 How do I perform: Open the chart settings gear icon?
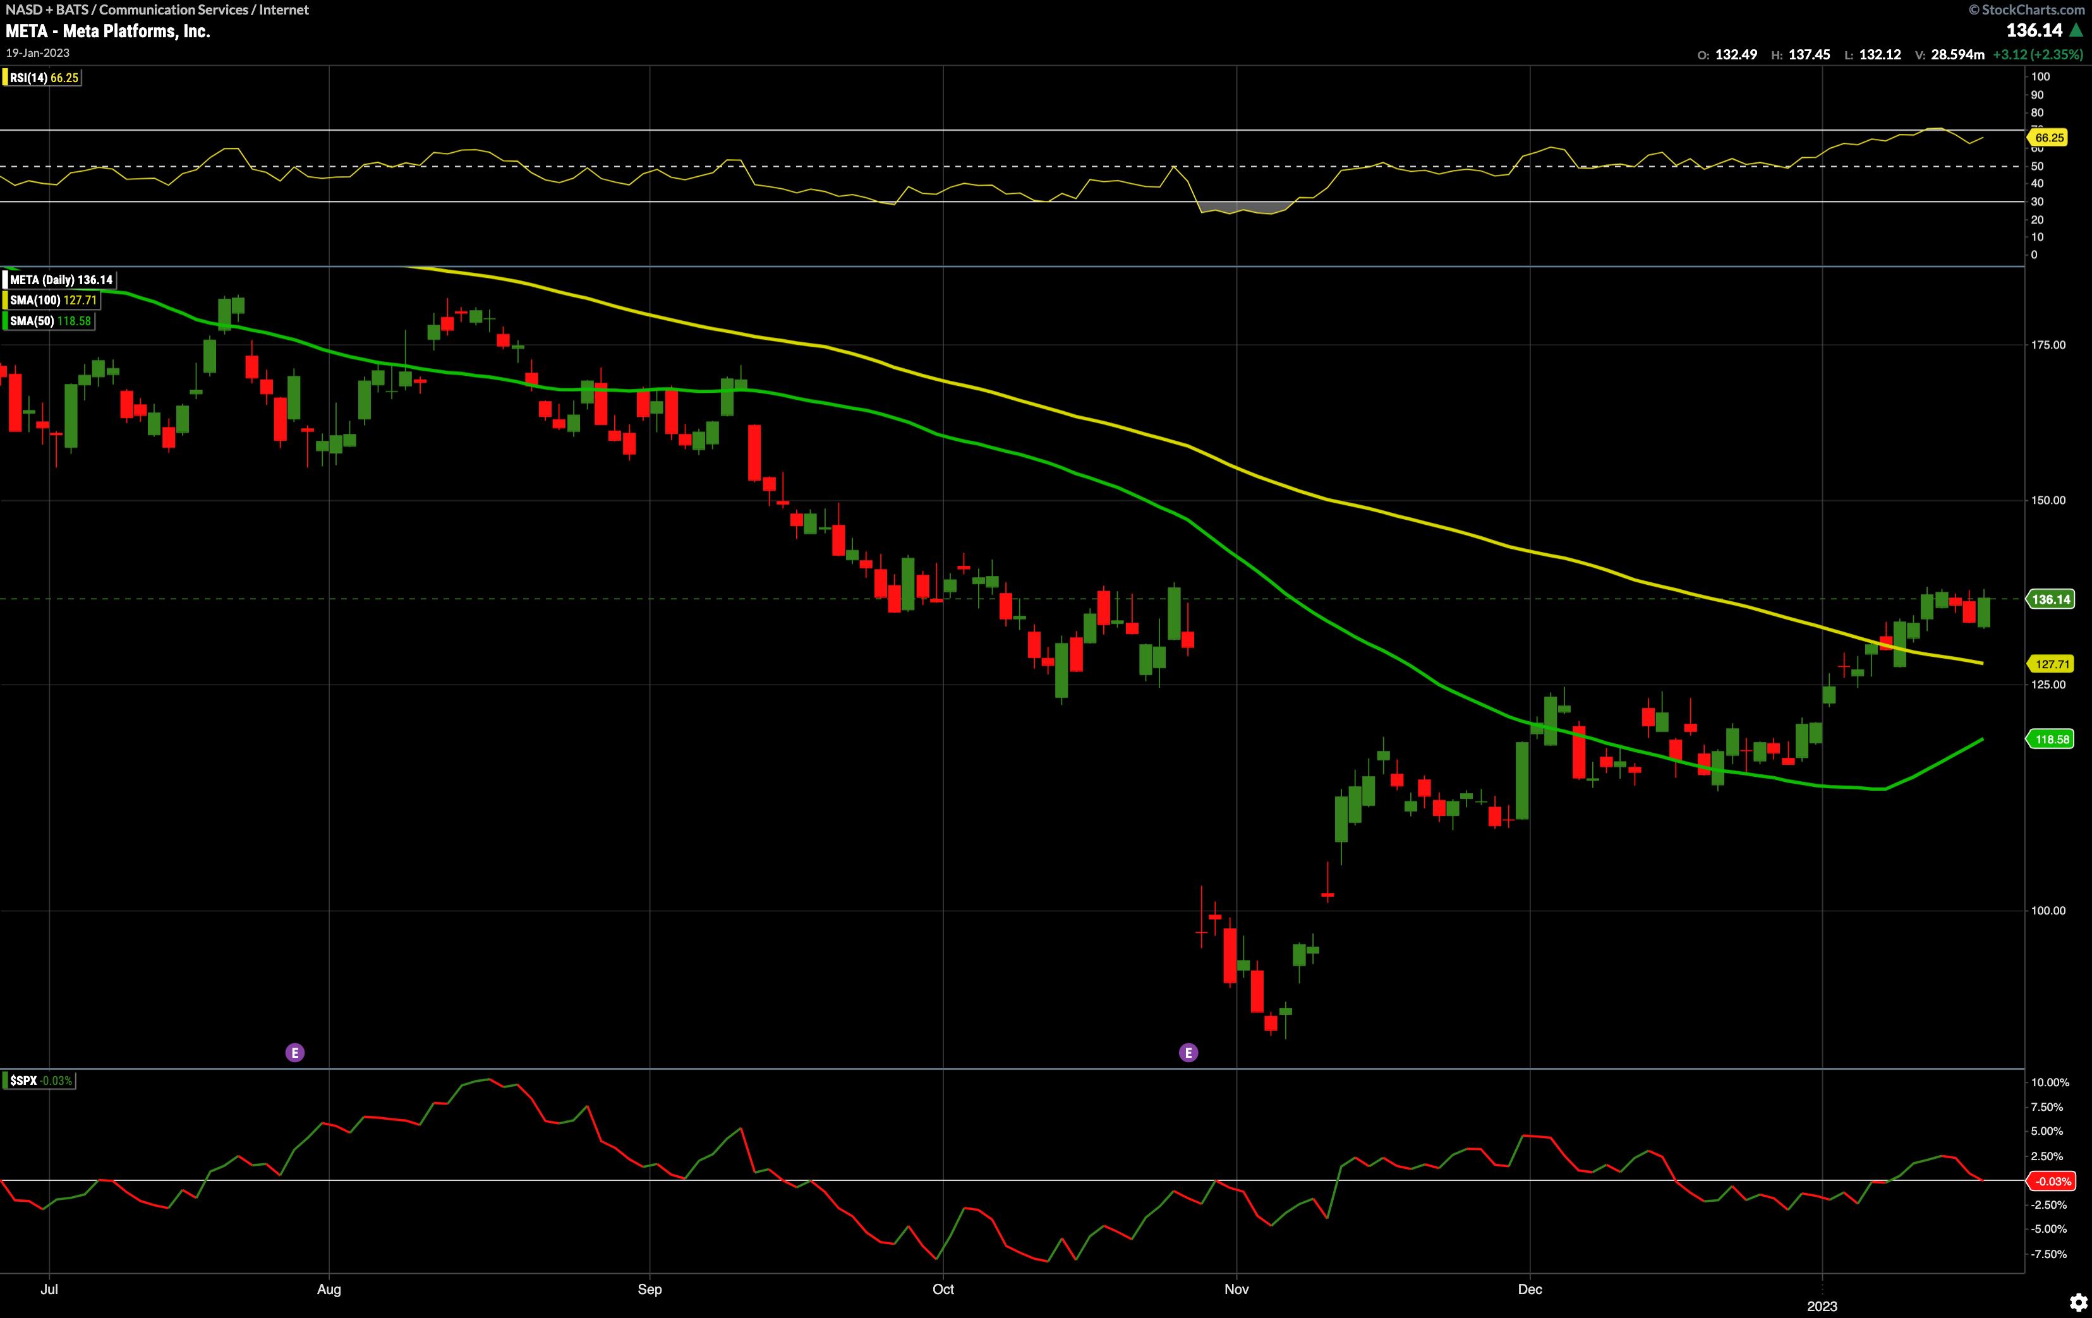tap(2077, 1302)
